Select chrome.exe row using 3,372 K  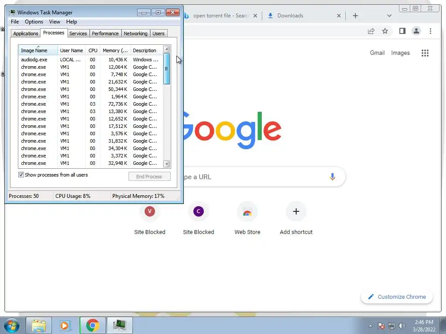pyautogui.click(x=91, y=156)
